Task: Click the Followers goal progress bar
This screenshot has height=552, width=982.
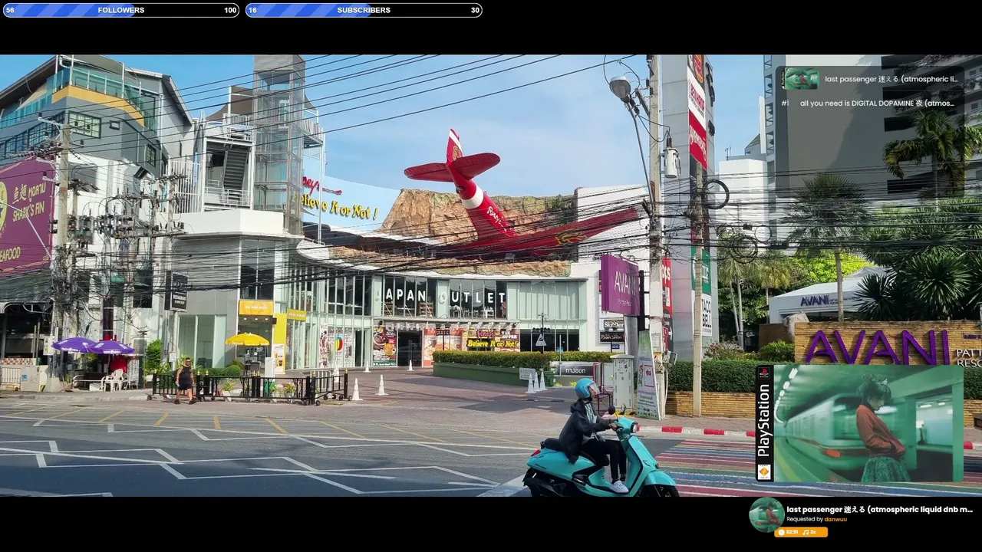Action: pyautogui.click(x=121, y=10)
